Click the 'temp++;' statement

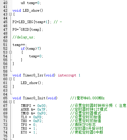19,45
